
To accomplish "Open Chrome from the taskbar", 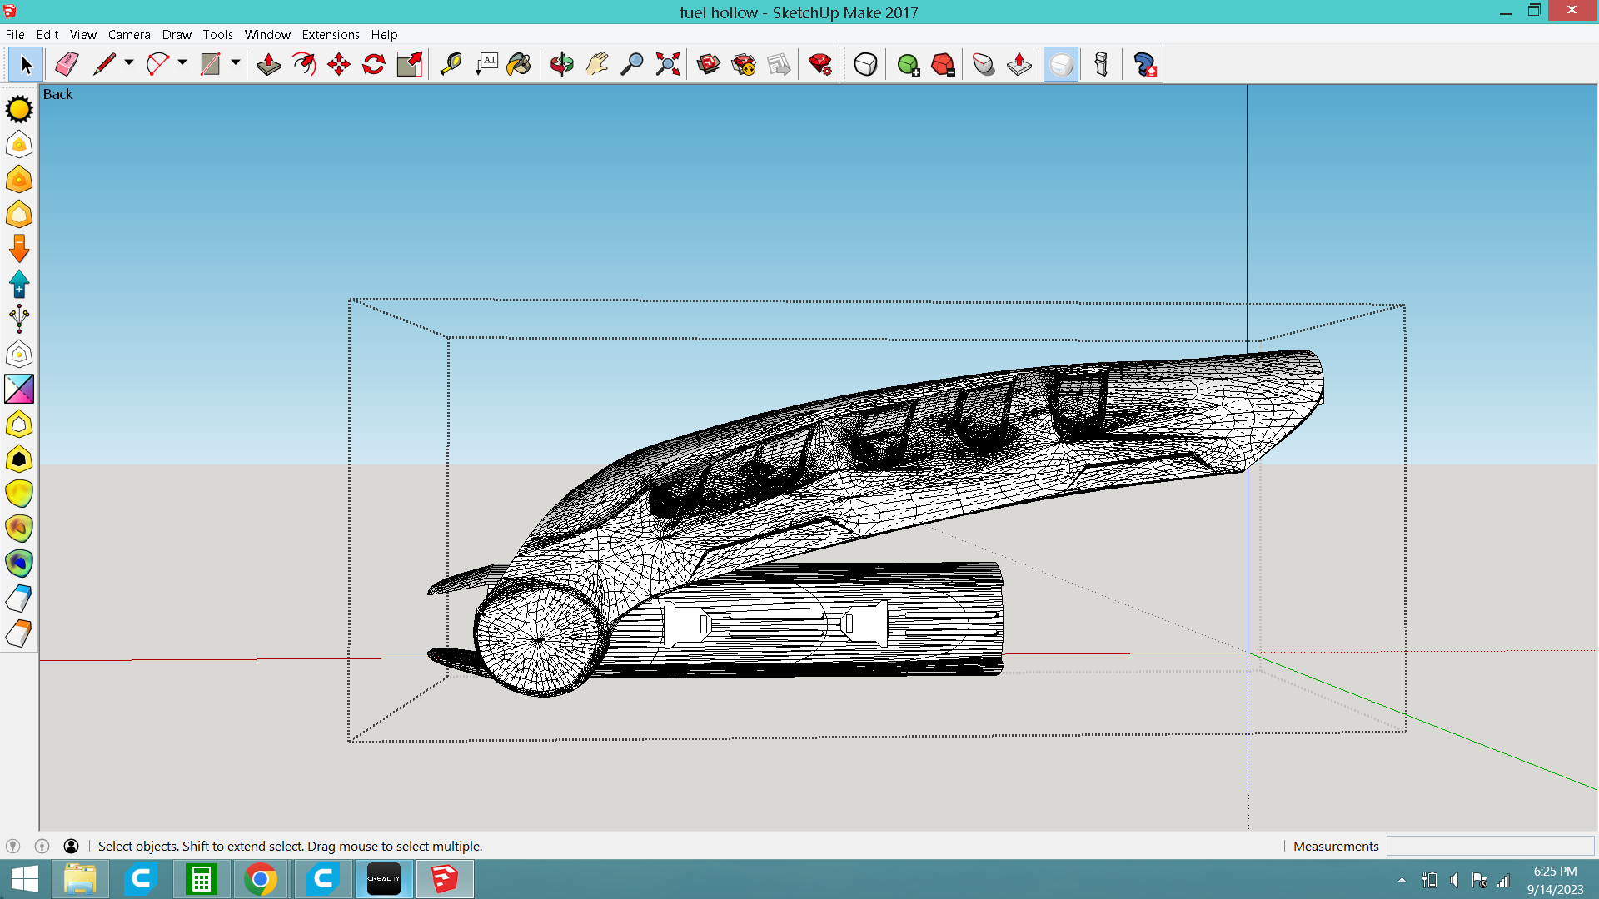I will [261, 879].
